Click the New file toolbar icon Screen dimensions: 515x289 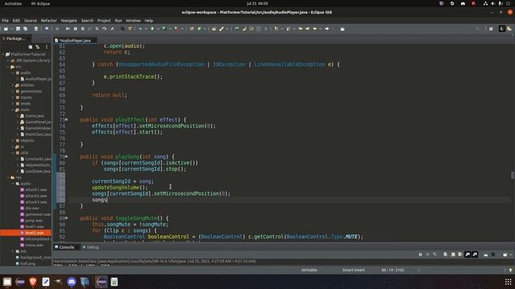[6, 29]
